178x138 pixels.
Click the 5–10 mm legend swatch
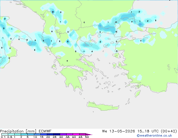point(31,134)
